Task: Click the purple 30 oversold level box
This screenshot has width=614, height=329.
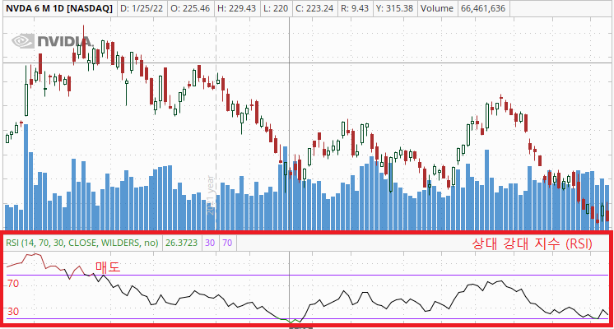Action: (x=210, y=243)
